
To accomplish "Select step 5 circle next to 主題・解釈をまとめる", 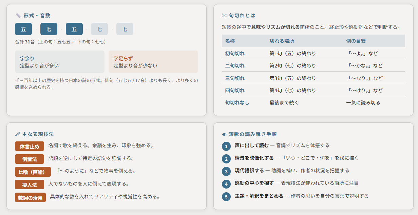I will [226, 196].
